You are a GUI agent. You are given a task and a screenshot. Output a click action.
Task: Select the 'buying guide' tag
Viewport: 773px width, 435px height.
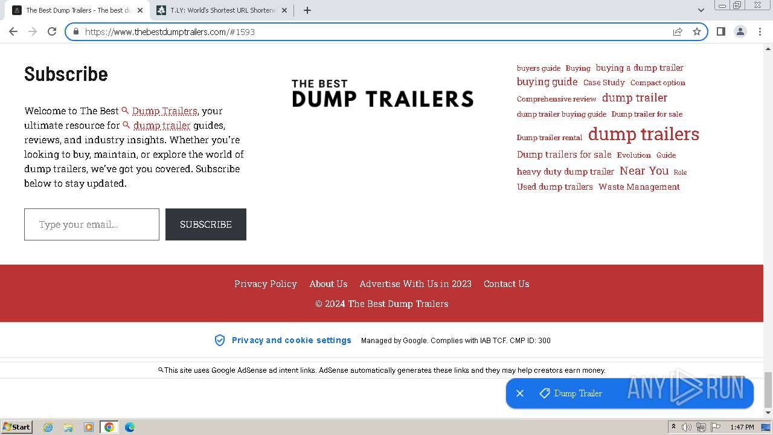point(547,82)
